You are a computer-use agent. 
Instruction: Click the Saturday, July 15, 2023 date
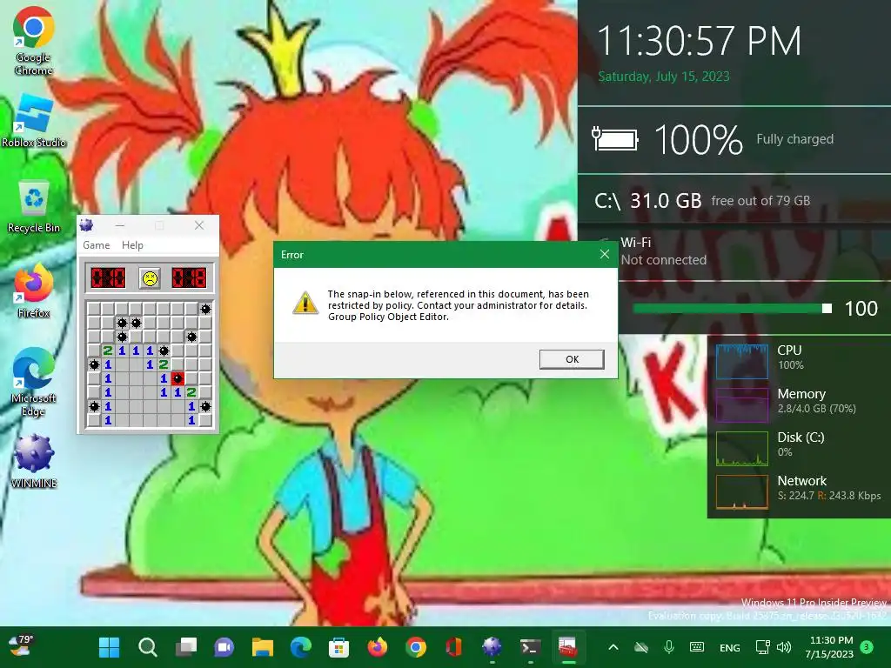(x=664, y=77)
